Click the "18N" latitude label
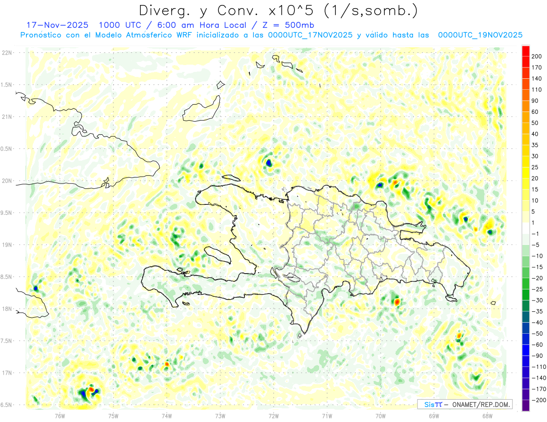This screenshot has height=422, width=547. [7, 309]
